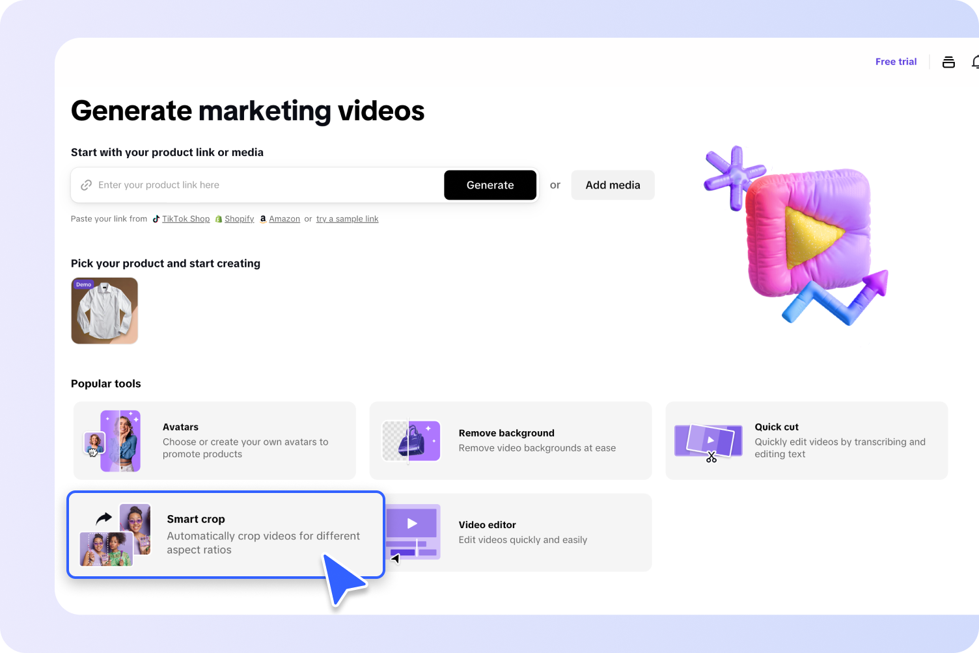Click try a sample link
979x653 pixels.
click(347, 219)
